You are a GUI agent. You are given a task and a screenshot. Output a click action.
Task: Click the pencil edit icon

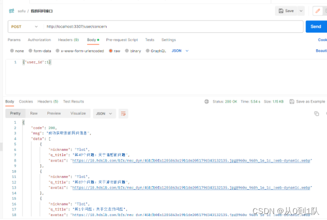[317, 11]
